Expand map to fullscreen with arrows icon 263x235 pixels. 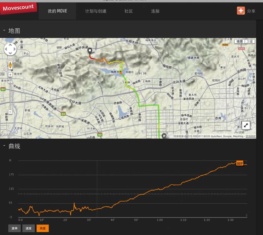coord(246,125)
